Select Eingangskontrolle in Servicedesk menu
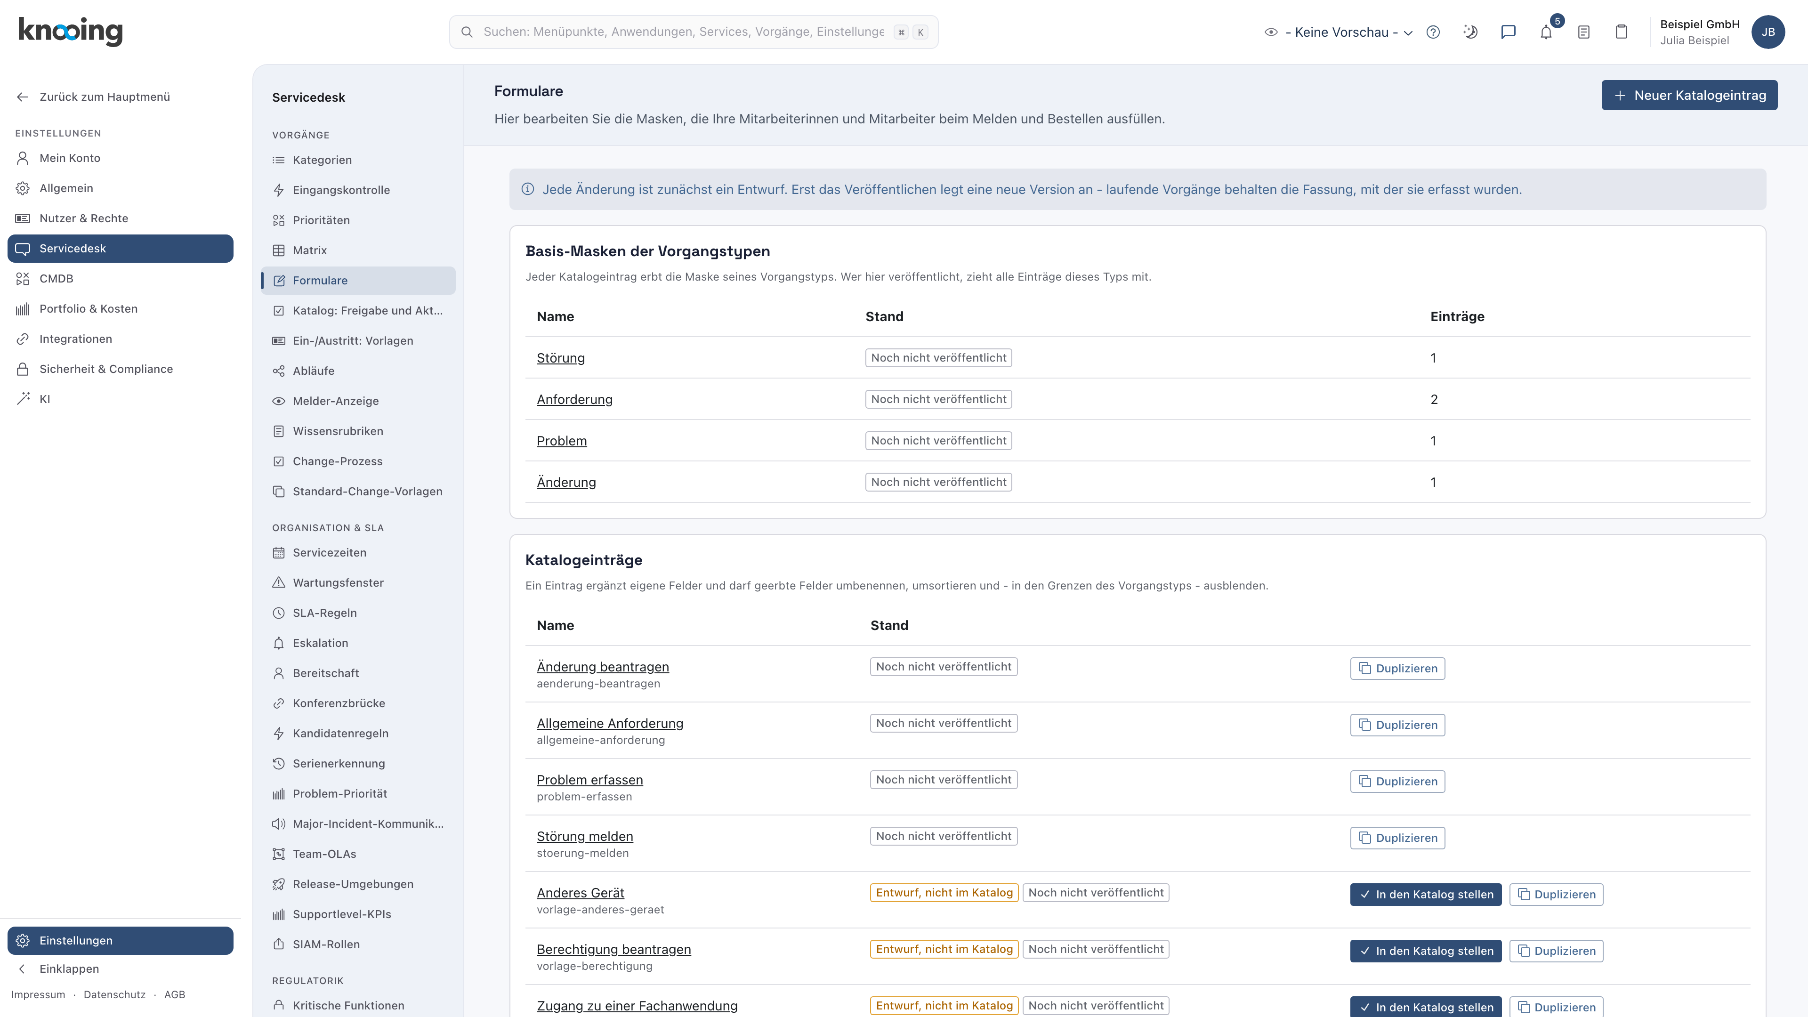The height and width of the screenshot is (1017, 1808). pos(358,190)
